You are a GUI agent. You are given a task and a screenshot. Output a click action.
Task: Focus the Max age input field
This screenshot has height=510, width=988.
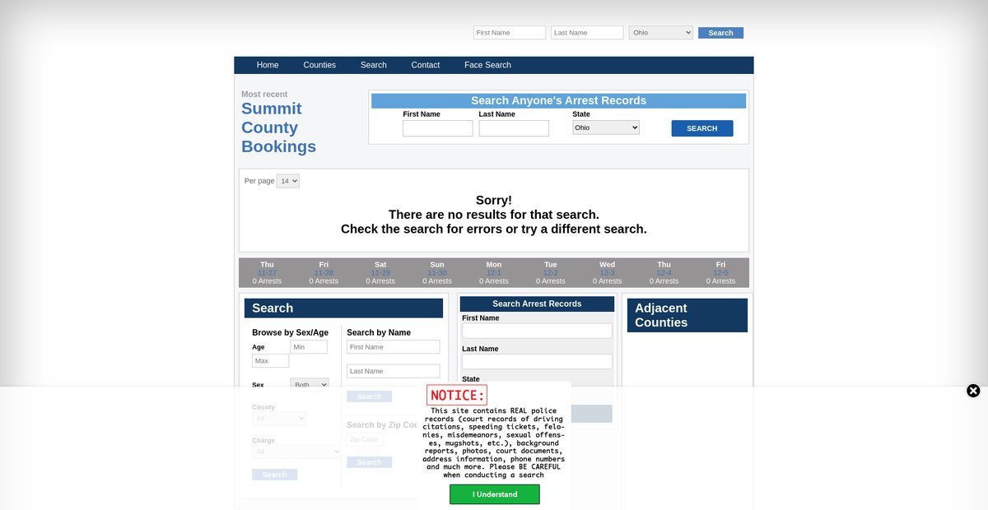tap(271, 361)
